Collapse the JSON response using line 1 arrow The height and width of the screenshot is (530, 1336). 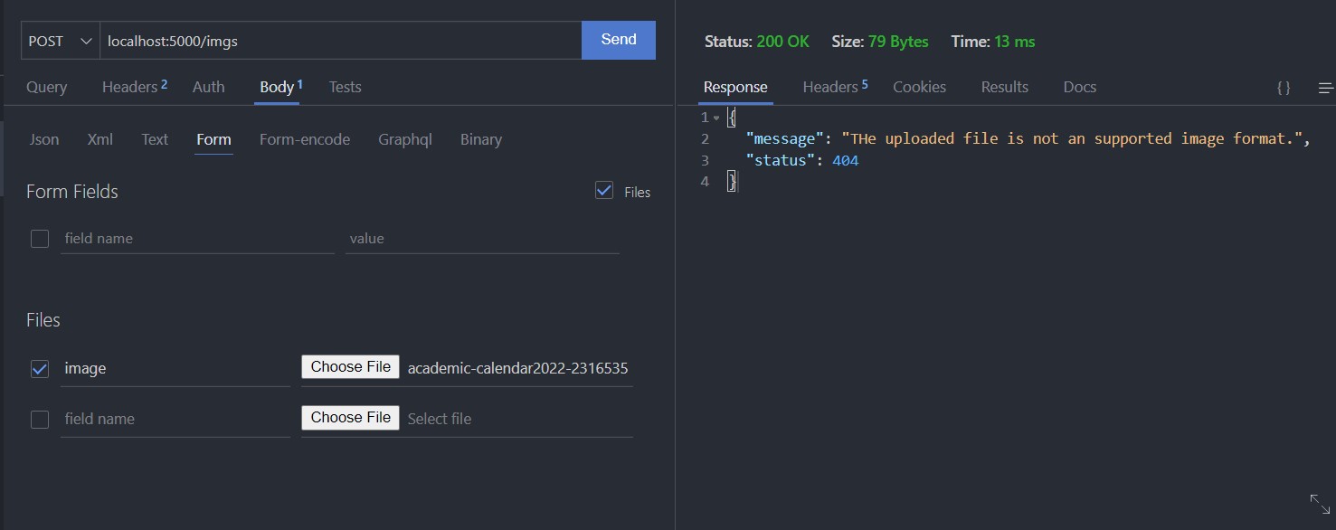click(717, 117)
